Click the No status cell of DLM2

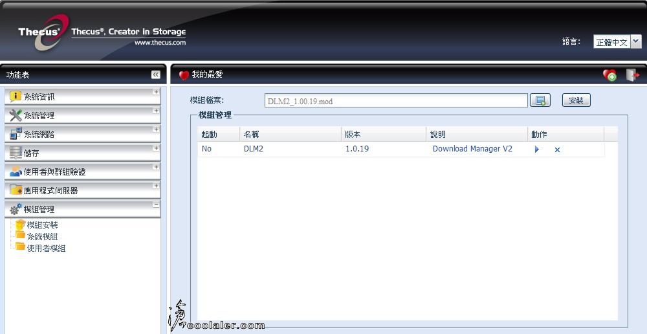207,149
